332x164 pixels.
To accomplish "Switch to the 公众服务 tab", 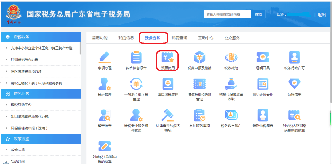I will coord(232,38).
